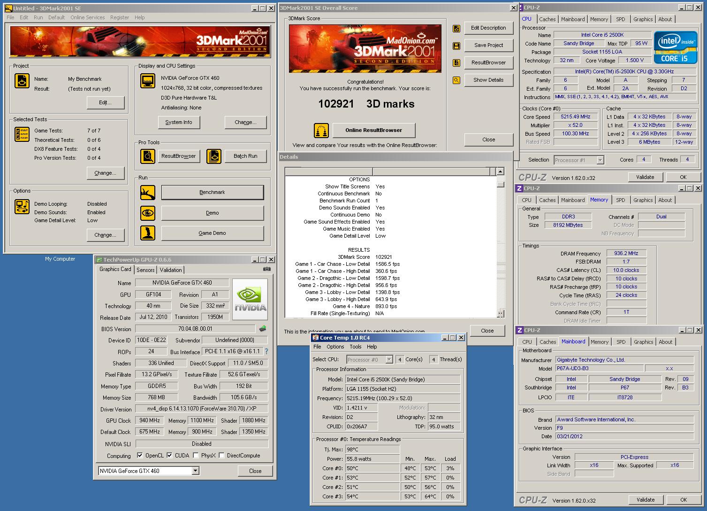The width and height of the screenshot is (707, 511).
Task: Open Caches tab in top CPU-Z window
Action: pyautogui.click(x=547, y=19)
